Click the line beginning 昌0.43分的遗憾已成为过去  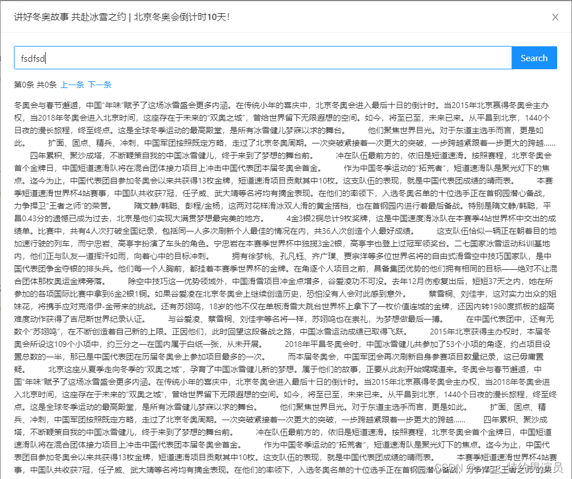click(285, 218)
